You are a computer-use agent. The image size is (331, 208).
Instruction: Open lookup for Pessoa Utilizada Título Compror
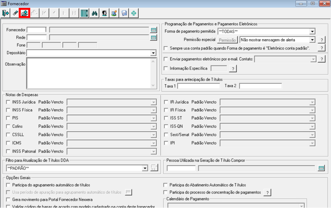pyautogui.click(x=321, y=168)
